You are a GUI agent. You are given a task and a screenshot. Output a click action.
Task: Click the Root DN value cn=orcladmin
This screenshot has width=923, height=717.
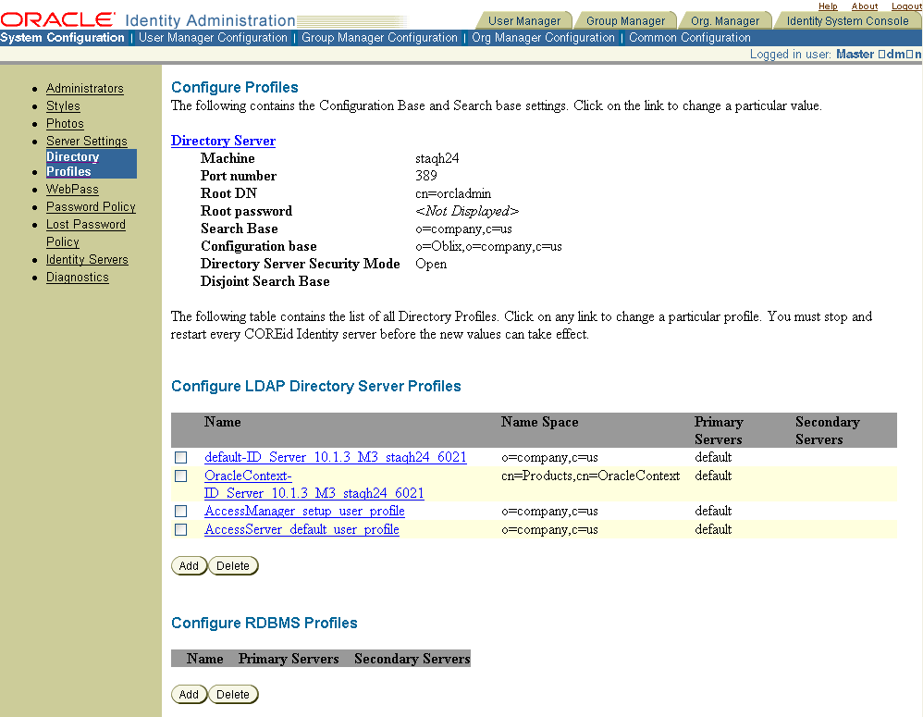453,193
